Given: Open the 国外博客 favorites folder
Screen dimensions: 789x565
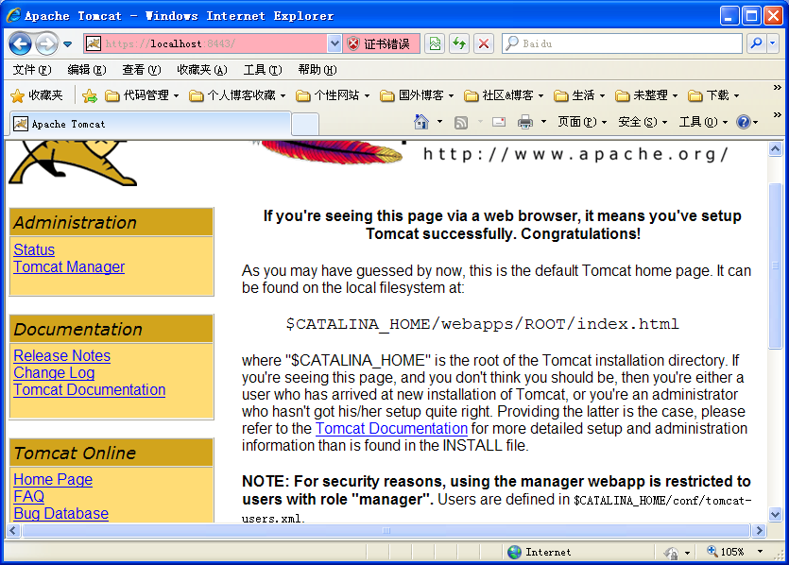Looking at the screenshot, I should [416, 95].
